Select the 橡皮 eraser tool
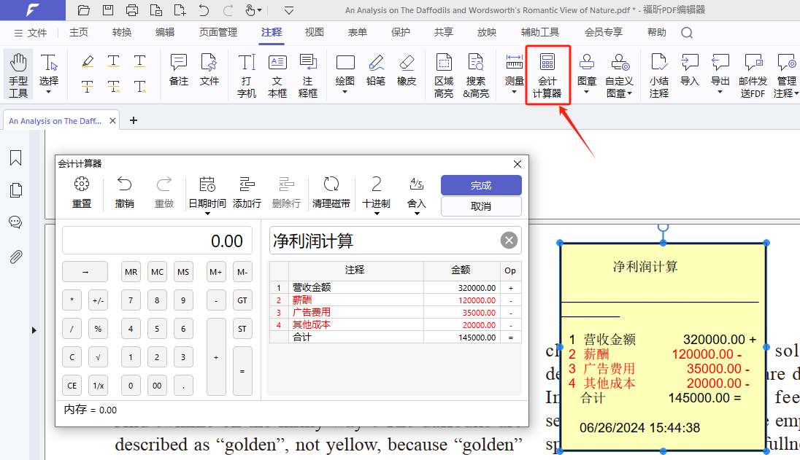 tap(407, 71)
